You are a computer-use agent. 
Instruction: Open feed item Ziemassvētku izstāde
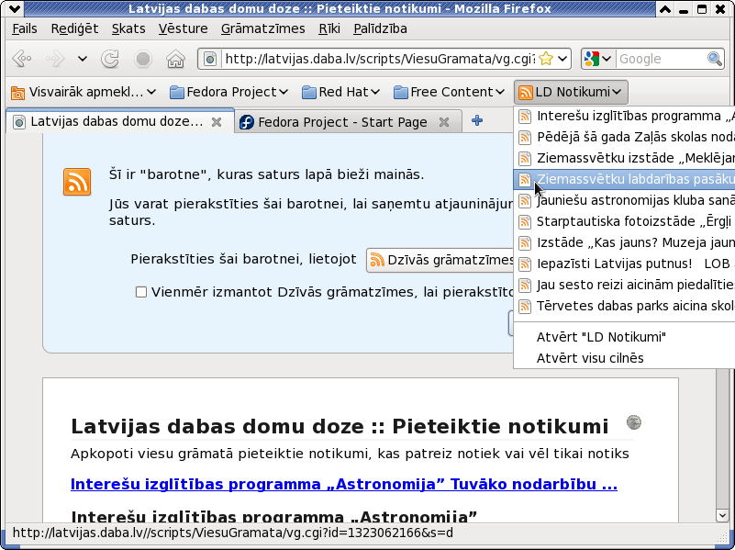tap(625, 158)
